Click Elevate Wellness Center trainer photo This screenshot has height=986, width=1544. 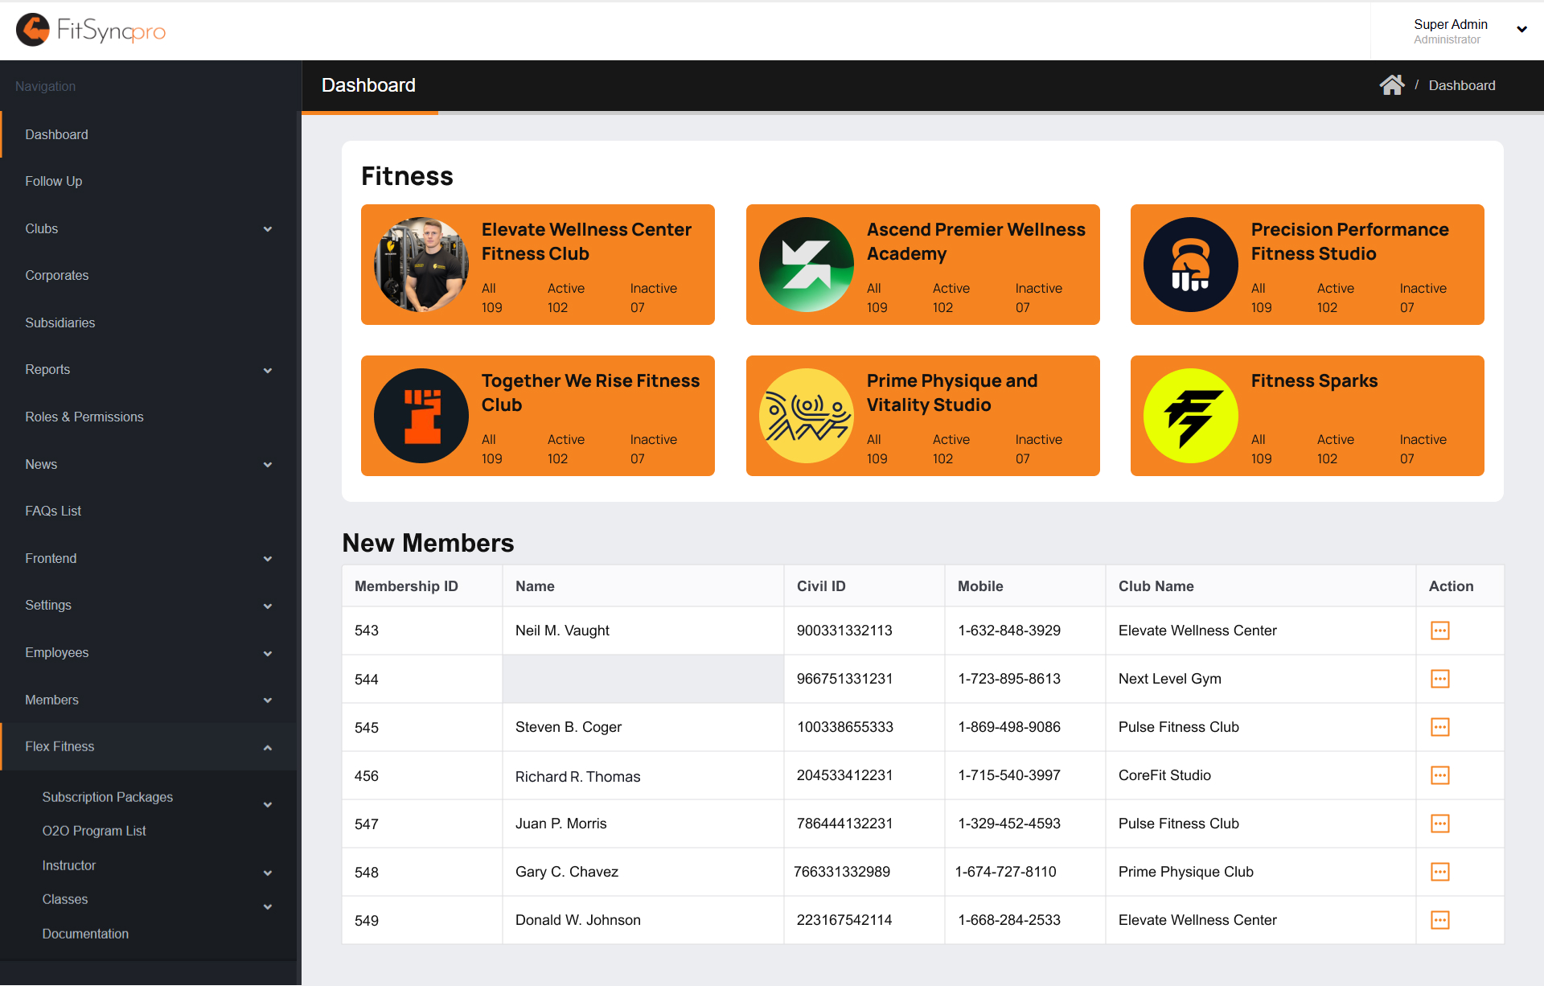pos(421,265)
